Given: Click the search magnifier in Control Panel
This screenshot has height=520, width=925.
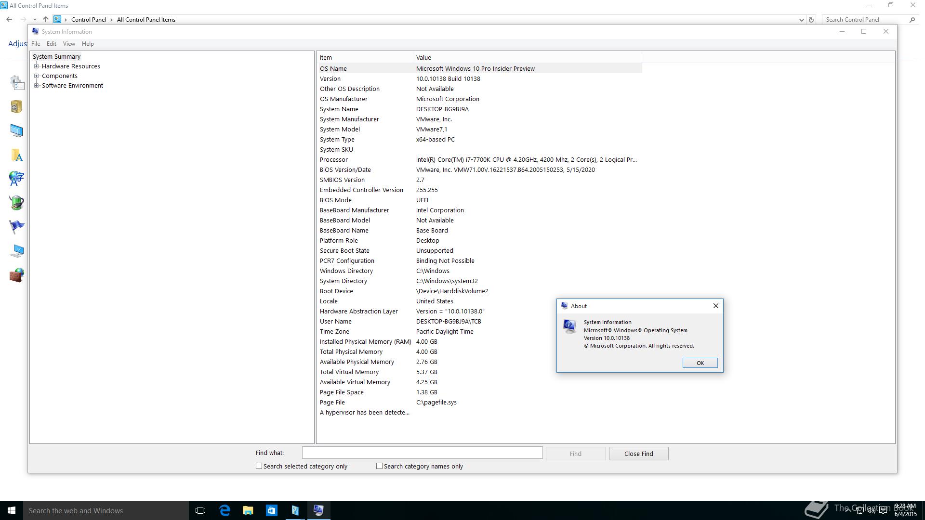Looking at the screenshot, I should click(912, 20).
